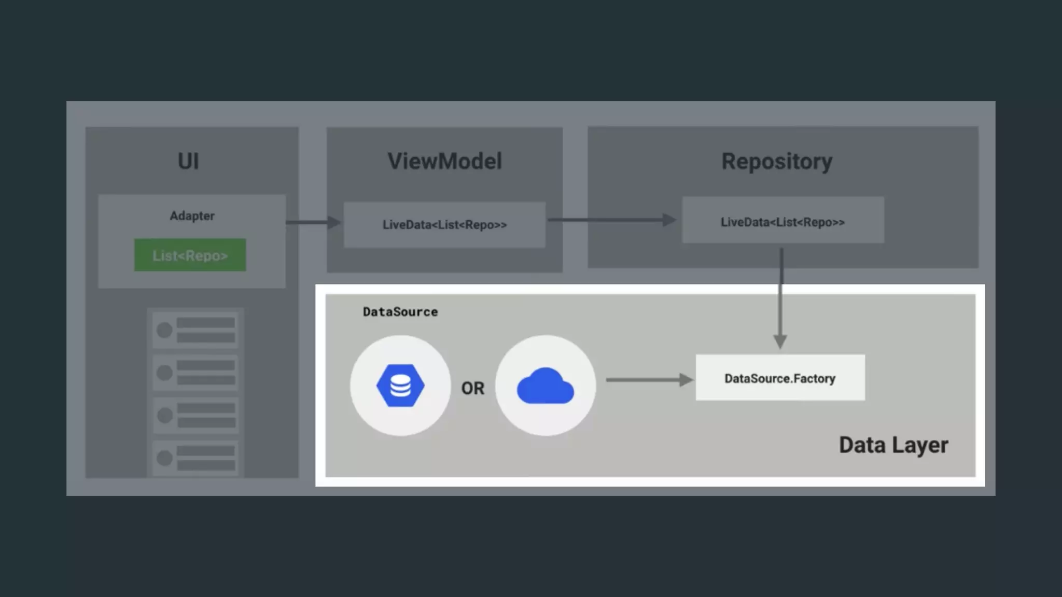Screen dimensions: 1062x597
Task: Click the UI heading
Action: (x=188, y=161)
